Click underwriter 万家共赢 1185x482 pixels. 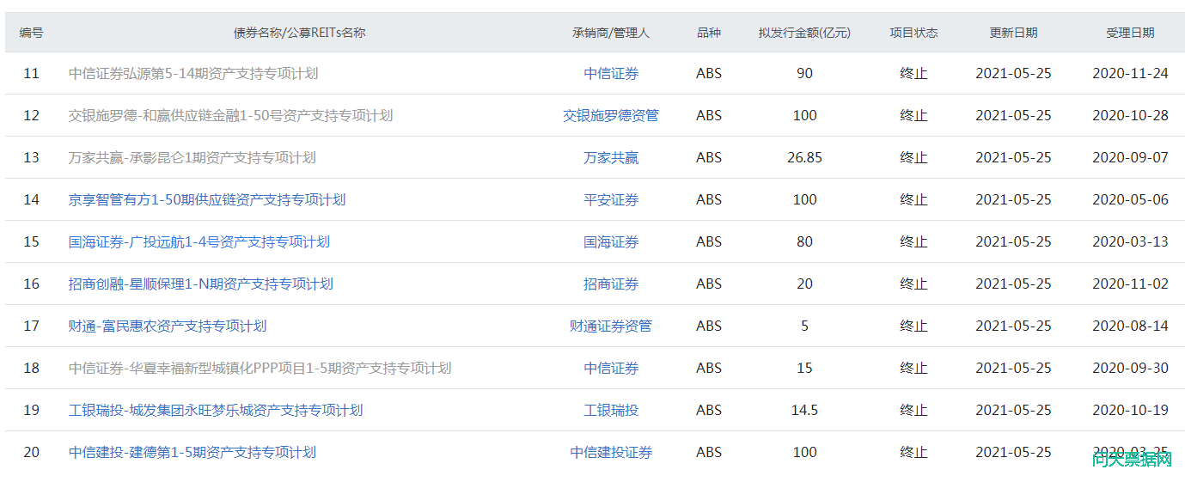coord(611,158)
